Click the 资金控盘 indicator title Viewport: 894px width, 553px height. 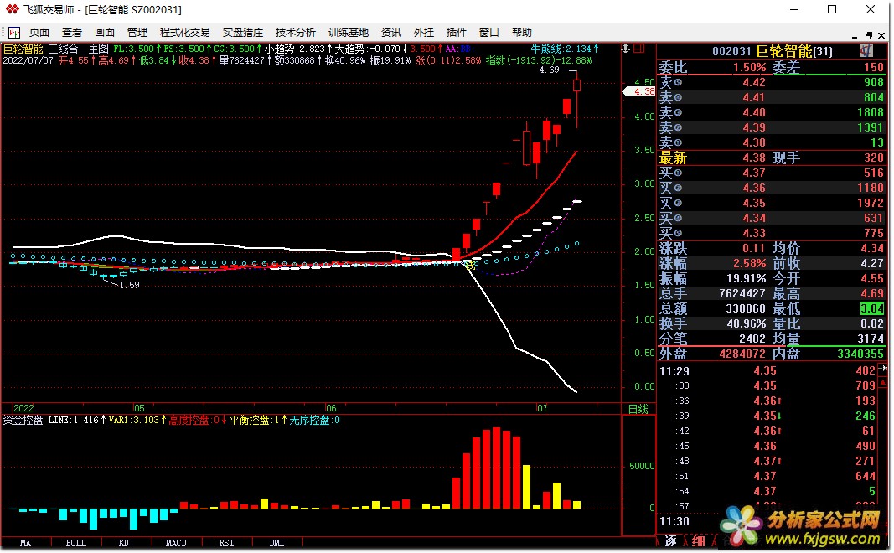(23, 420)
